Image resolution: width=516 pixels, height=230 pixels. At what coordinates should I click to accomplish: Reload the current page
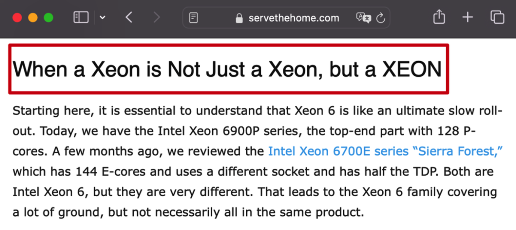point(381,18)
